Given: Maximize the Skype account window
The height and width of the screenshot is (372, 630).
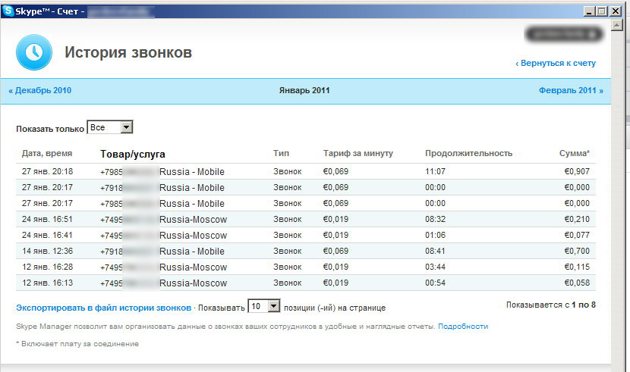Looking at the screenshot, I should (601, 11).
